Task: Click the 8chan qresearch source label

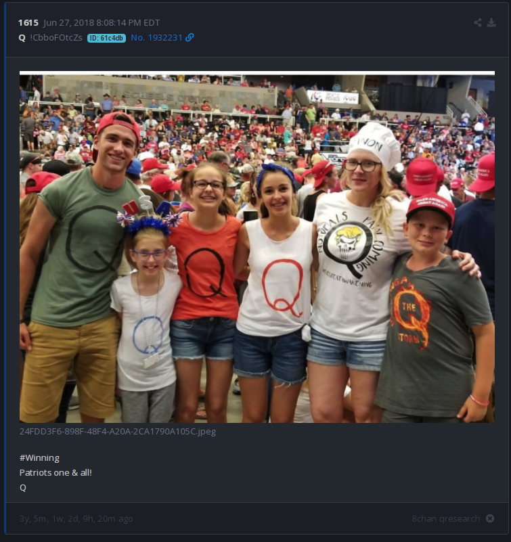Action: pyautogui.click(x=446, y=518)
